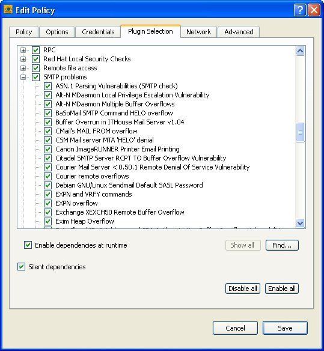This screenshot has height=351, width=324.
Task: Expand the RPC plugin family
Action: pos(23,50)
